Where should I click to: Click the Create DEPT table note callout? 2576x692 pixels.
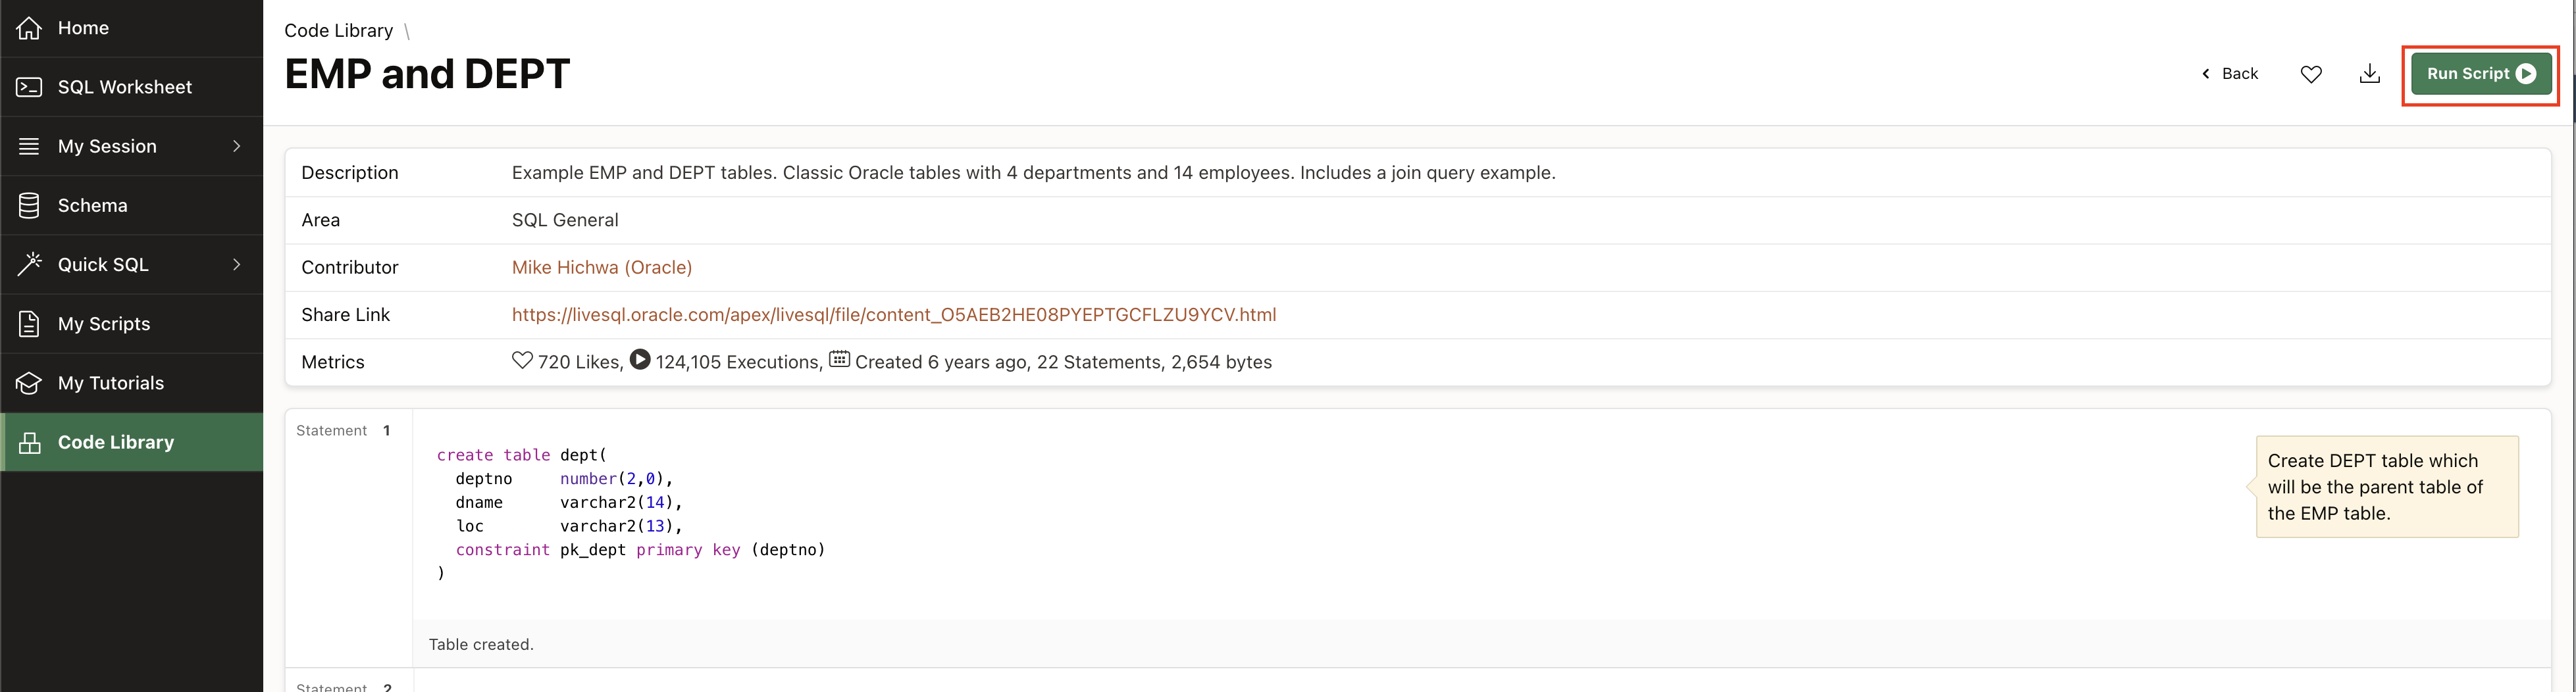pyautogui.click(x=2386, y=487)
